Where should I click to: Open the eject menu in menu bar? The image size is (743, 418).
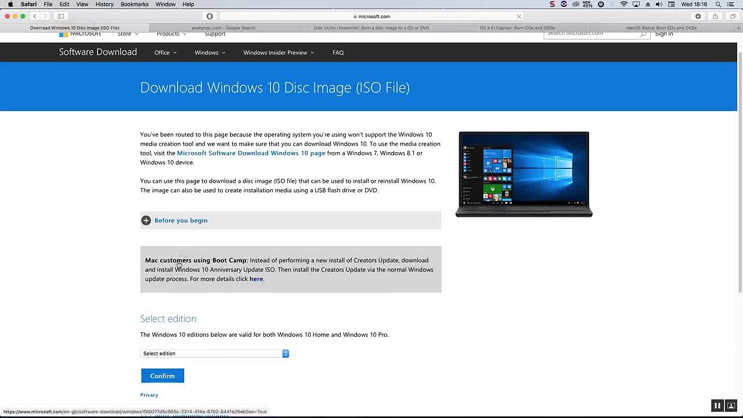(x=648, y=4)
